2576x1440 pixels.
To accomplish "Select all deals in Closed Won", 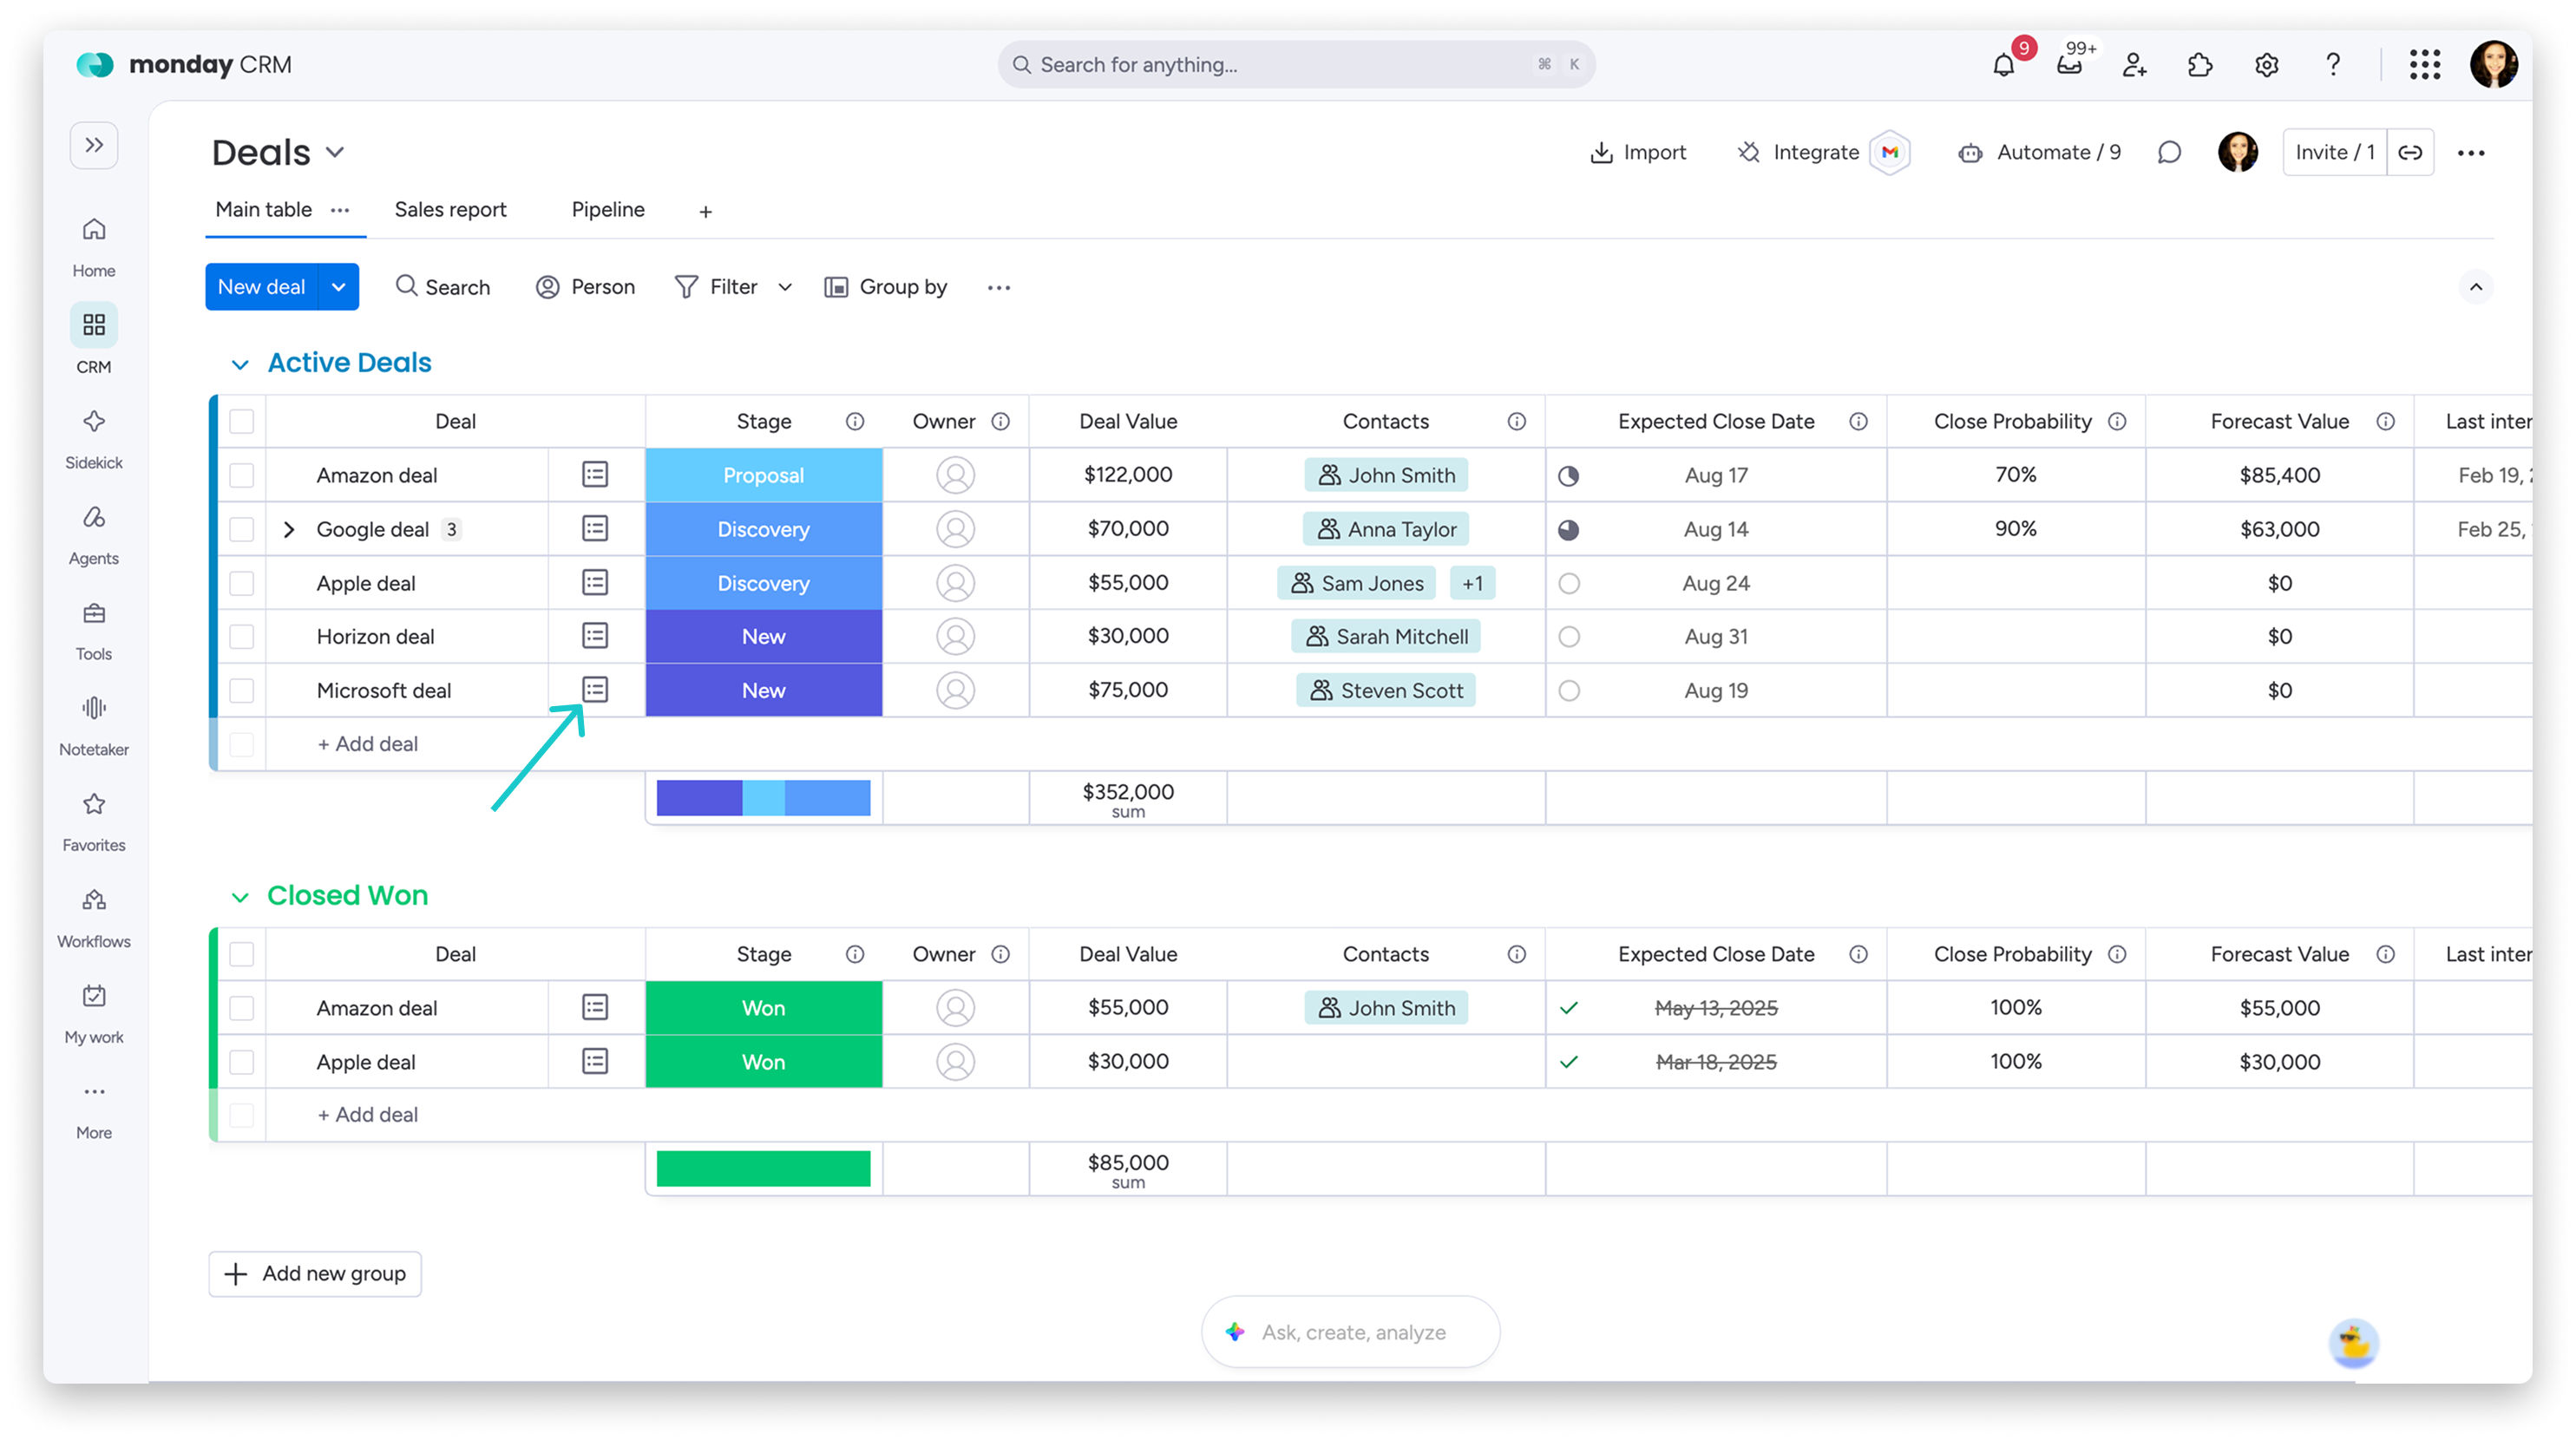I will click(x=242, y=954).
